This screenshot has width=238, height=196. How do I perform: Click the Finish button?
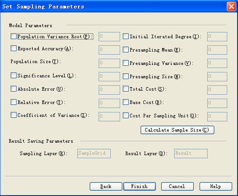(x=139, y=186)
